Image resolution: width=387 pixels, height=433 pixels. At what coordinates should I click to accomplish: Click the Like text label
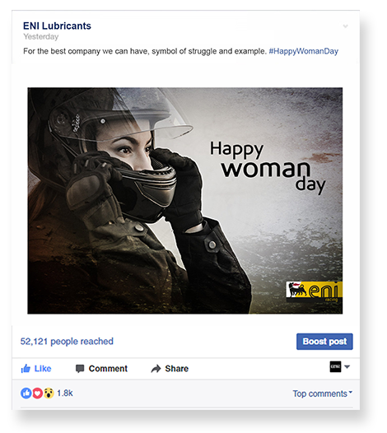tap(43, 369)
